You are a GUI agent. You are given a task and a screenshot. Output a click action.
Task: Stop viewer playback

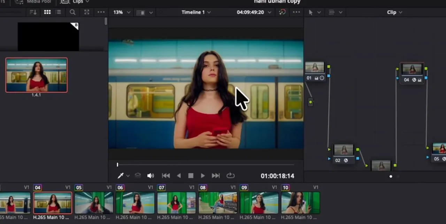191,176
